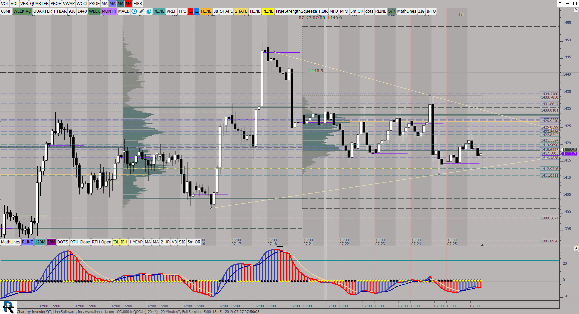
Task: Click the 1426.9270 price level label
Action: [x=549, y=121]
